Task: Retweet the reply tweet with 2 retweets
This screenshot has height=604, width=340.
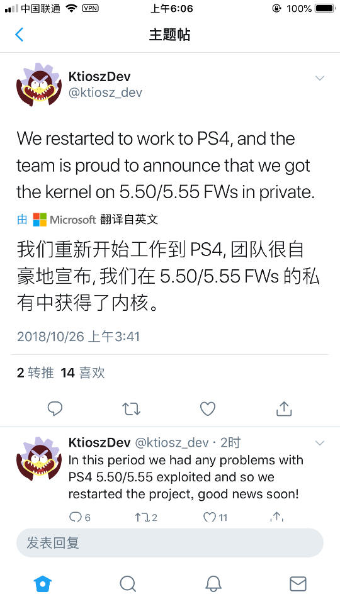Action: coord(146,517)
